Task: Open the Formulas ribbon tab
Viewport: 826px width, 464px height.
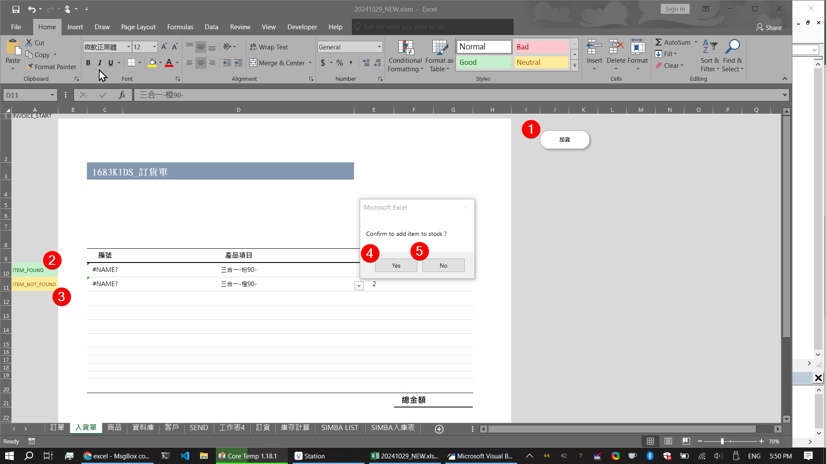Action: (x=180, y=27)
